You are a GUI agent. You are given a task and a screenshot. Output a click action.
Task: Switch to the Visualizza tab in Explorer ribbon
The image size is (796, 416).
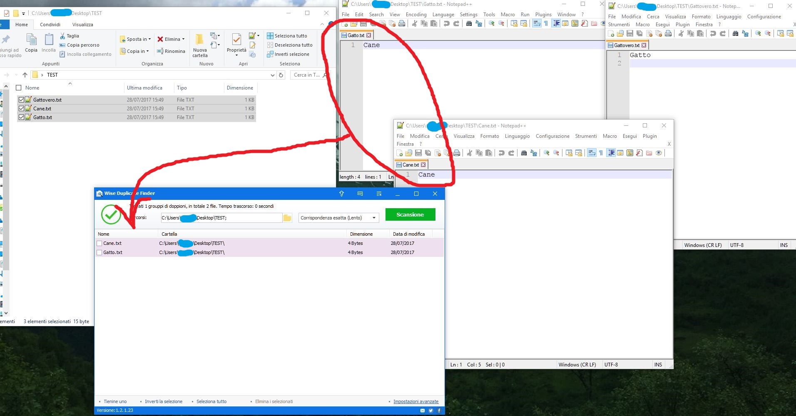point(82,25)
